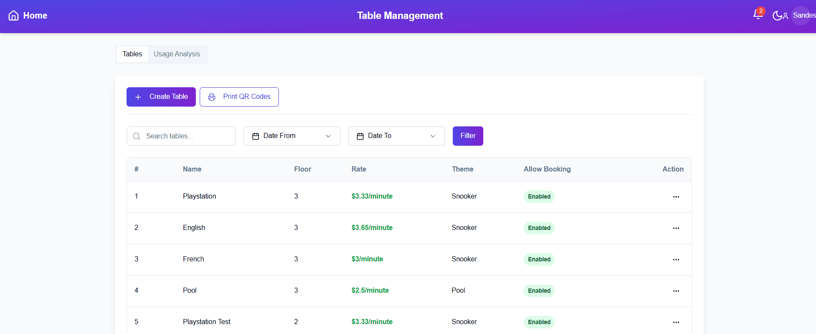Viewport: 816px width, 334px height.
Task: Click Enabled badge in Pool row
Action: point(539,291)
